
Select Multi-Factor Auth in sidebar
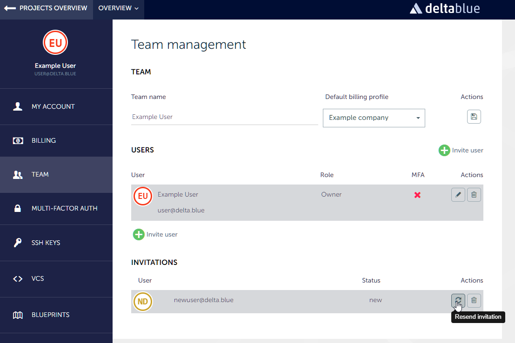pos(64,208)
